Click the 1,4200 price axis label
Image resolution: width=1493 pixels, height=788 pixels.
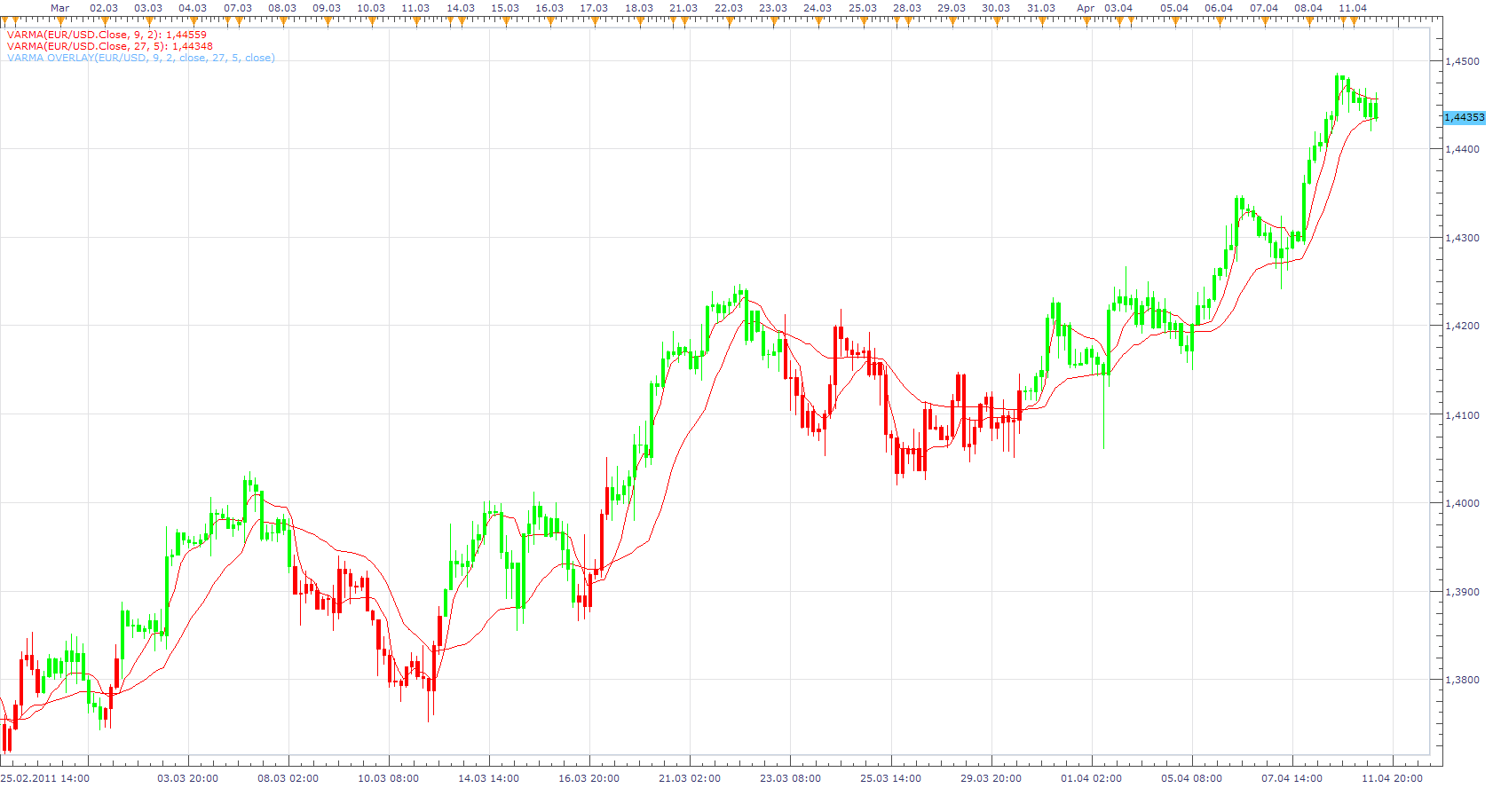(x=1462, y=326)
